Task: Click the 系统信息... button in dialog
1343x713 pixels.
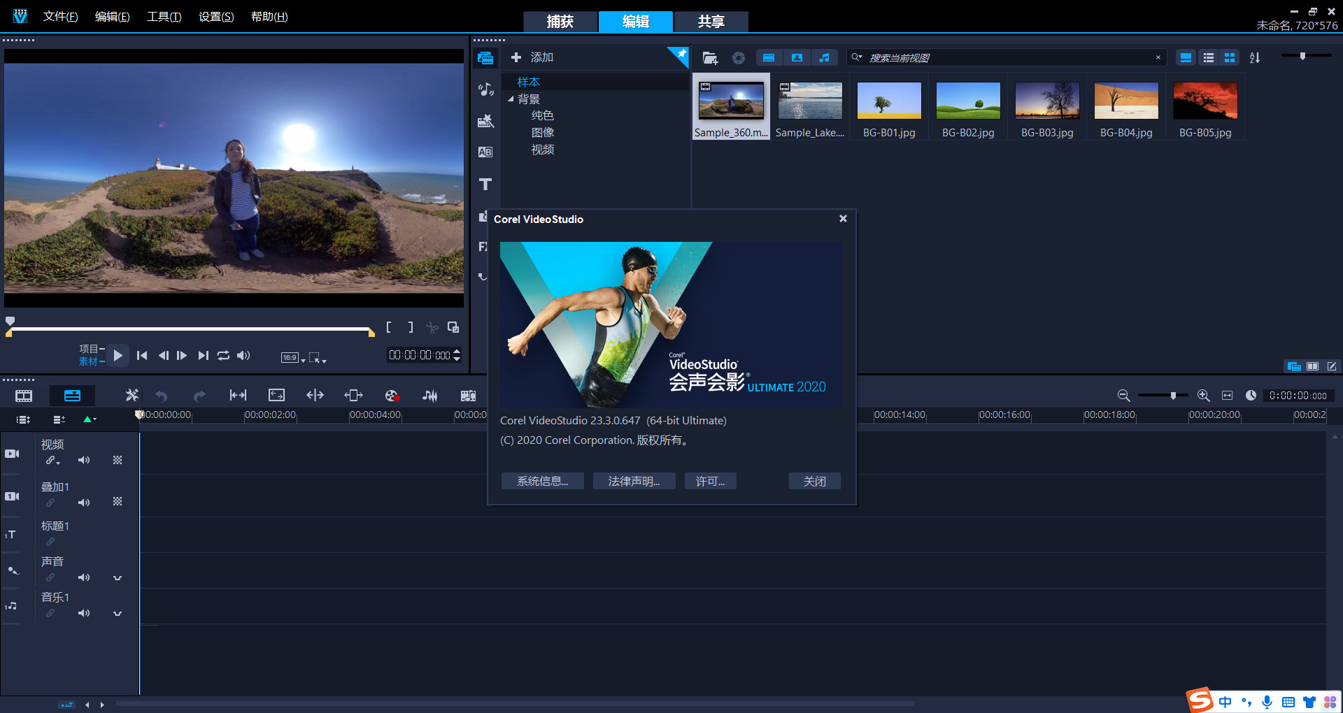Action: (542, 481)
